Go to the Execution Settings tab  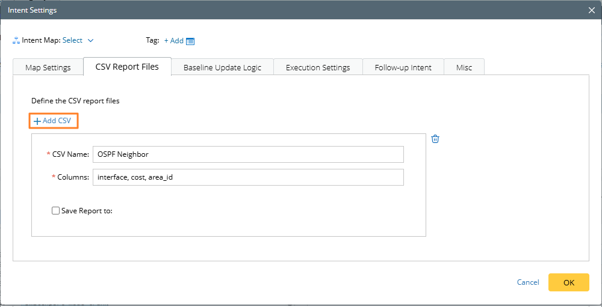(318, 67)
